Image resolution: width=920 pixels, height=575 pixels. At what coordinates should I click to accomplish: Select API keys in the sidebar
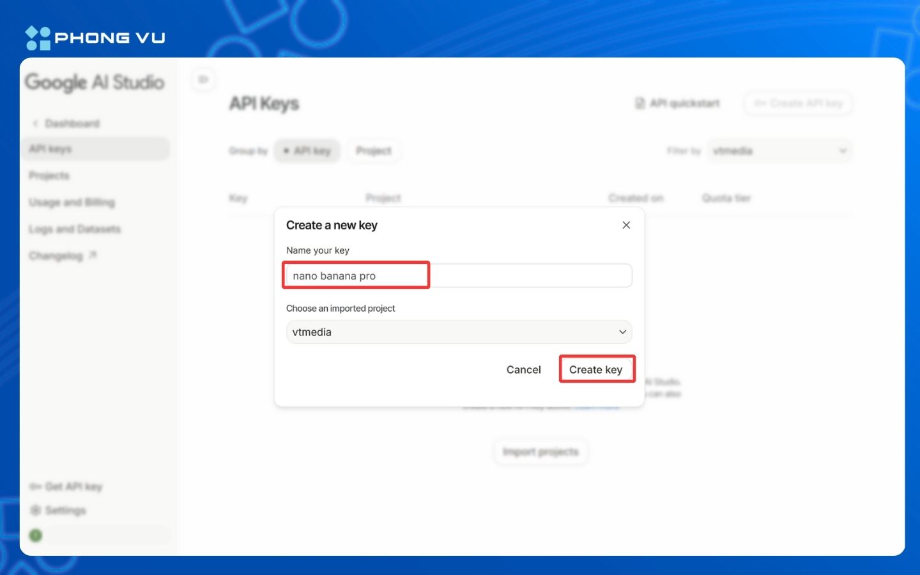[96, 149]
